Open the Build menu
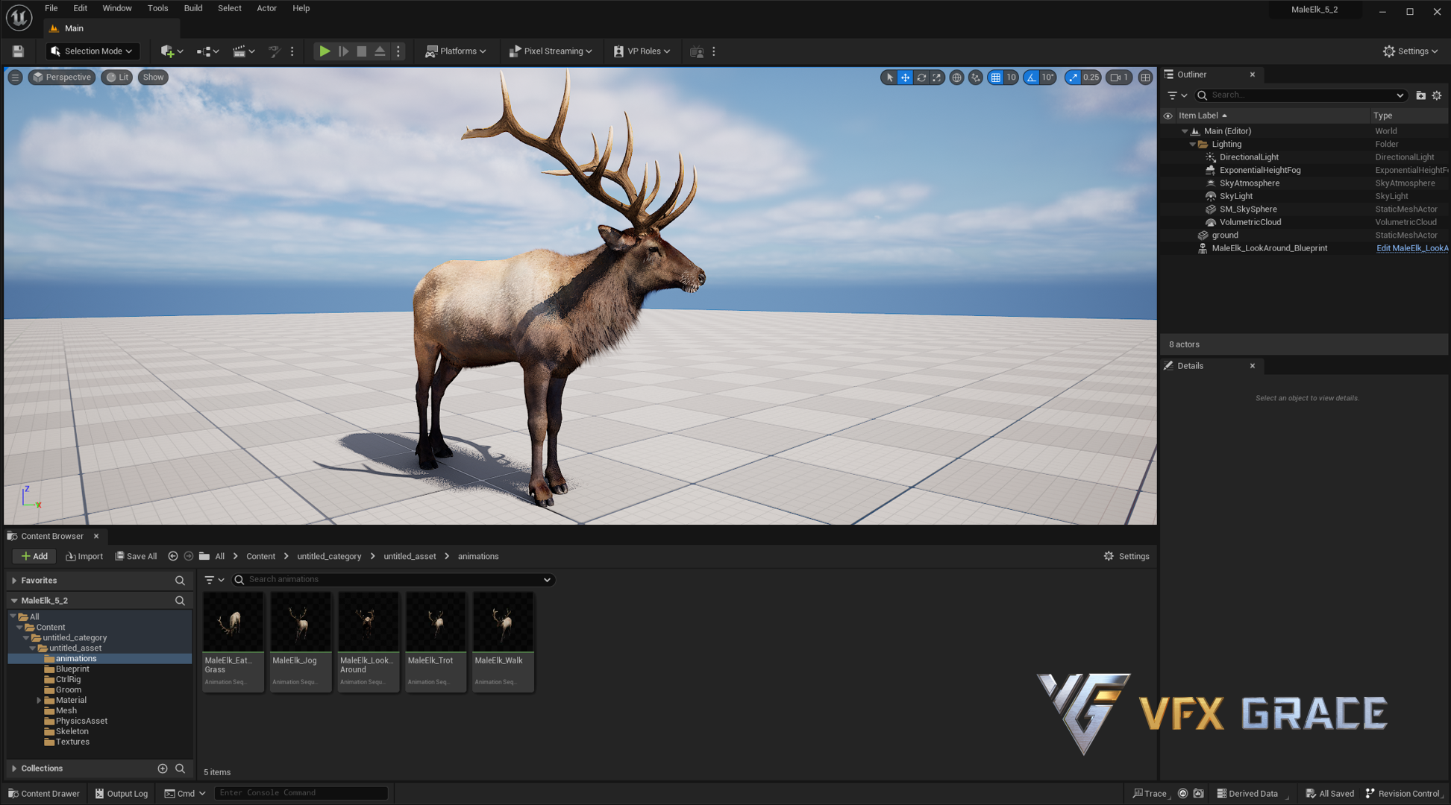This screenshot has height=805, width=1451. coord(193,8)
